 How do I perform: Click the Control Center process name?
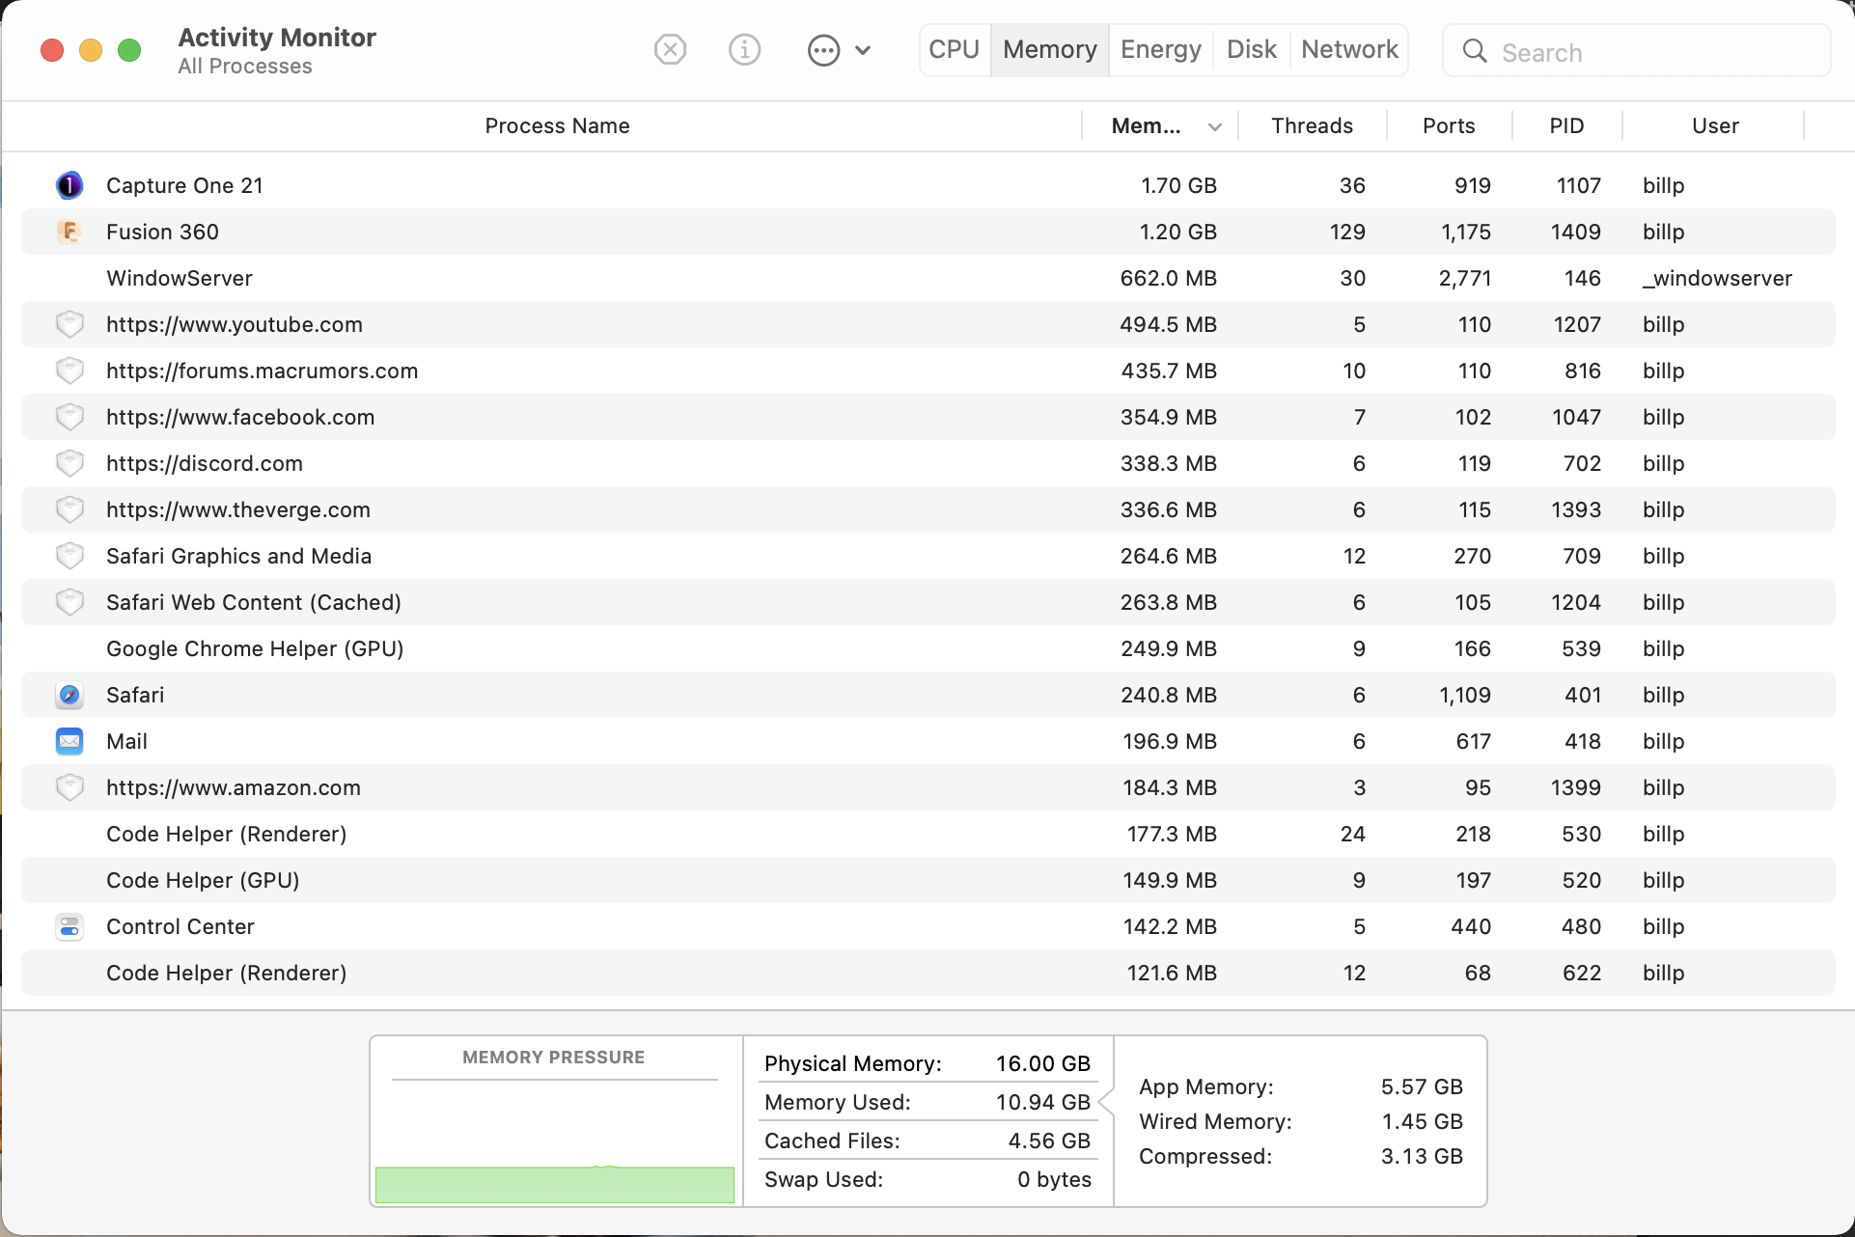180,926
